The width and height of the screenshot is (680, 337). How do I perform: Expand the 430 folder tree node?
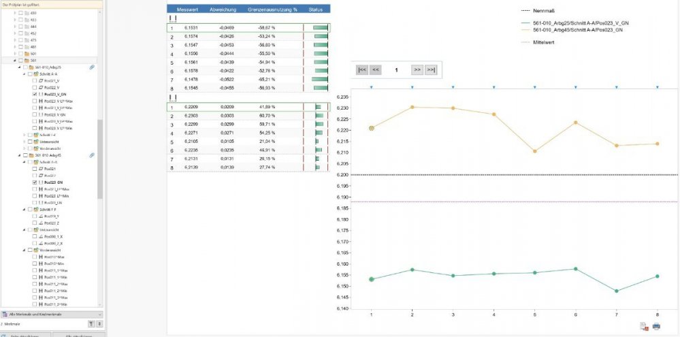15,13
